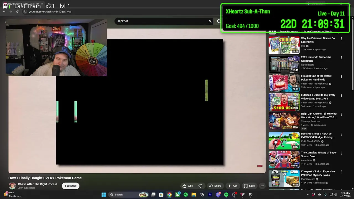354x199 pixels.
Task: Open options for 'Rarest Pokemon Handhelds' video
Action: [x=341, y=76]
